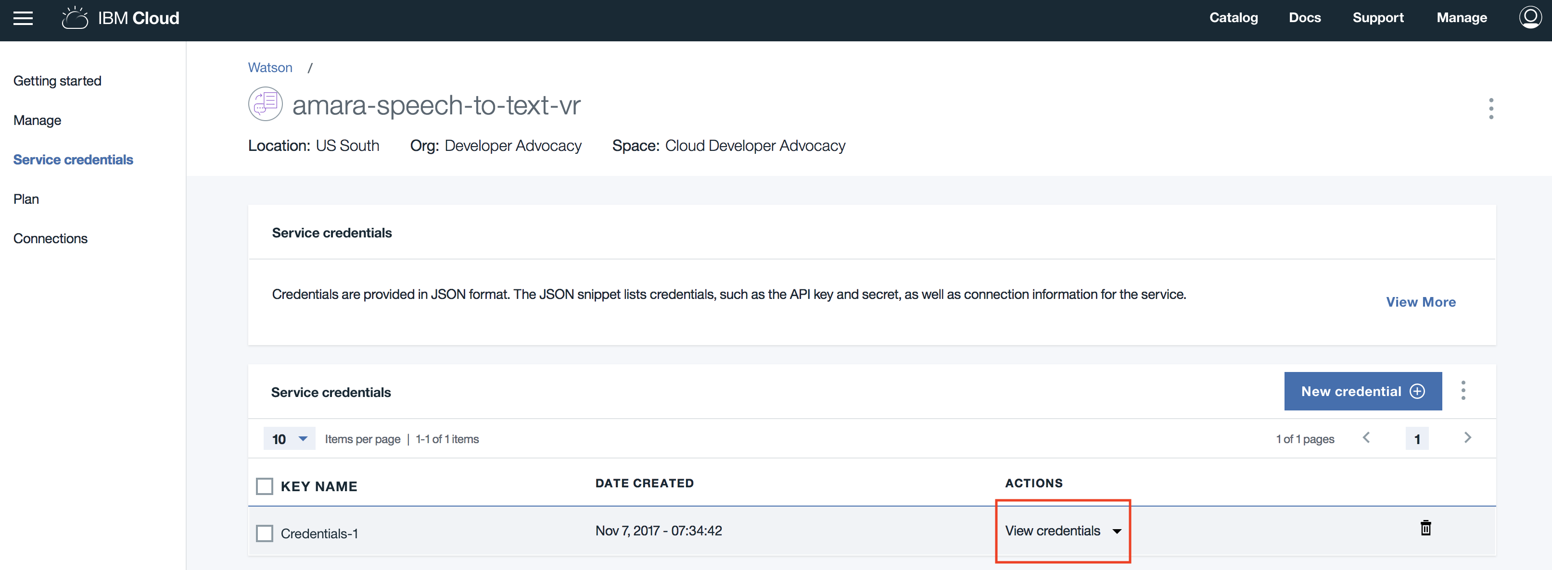This screenshot has width=1552, height=570.
Task: Open the Manage top menu
Action: (x=1461, y=17)
